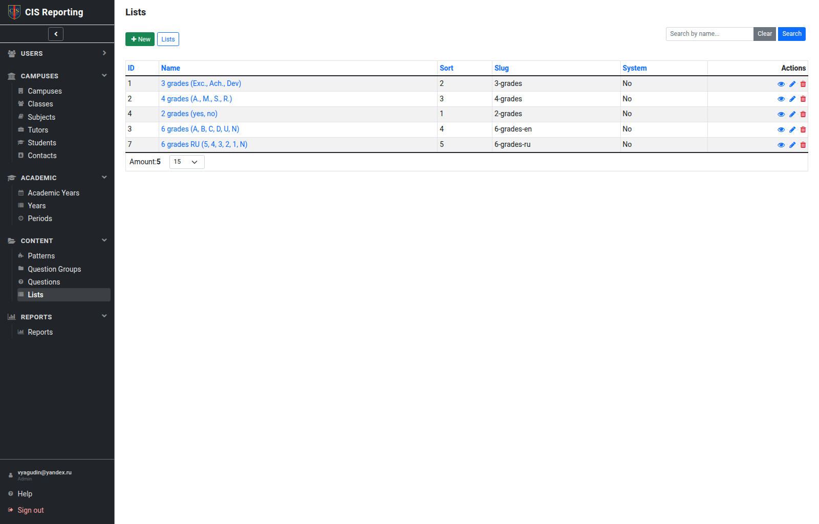View the 4 grades list via eye icon
Viewport: 819px width, 524px height.
[x=781, y=99]
